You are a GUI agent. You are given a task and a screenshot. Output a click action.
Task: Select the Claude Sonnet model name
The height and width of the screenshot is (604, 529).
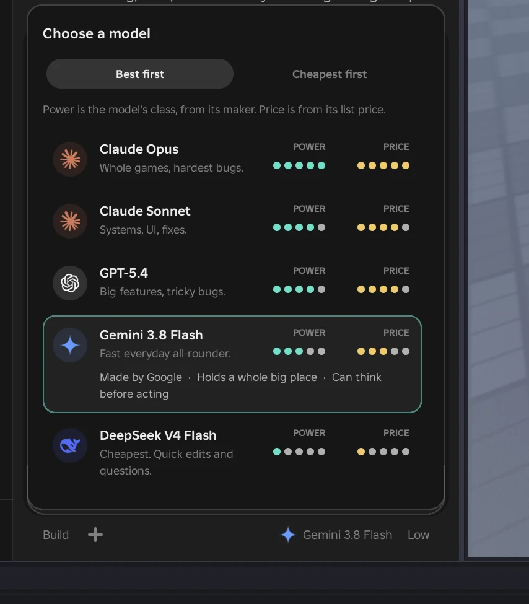tap(145, 211)
